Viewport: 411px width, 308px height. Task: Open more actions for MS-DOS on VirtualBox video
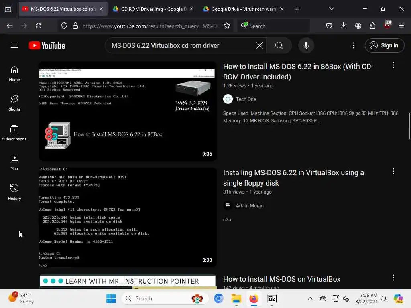click(x=393, y=278)
